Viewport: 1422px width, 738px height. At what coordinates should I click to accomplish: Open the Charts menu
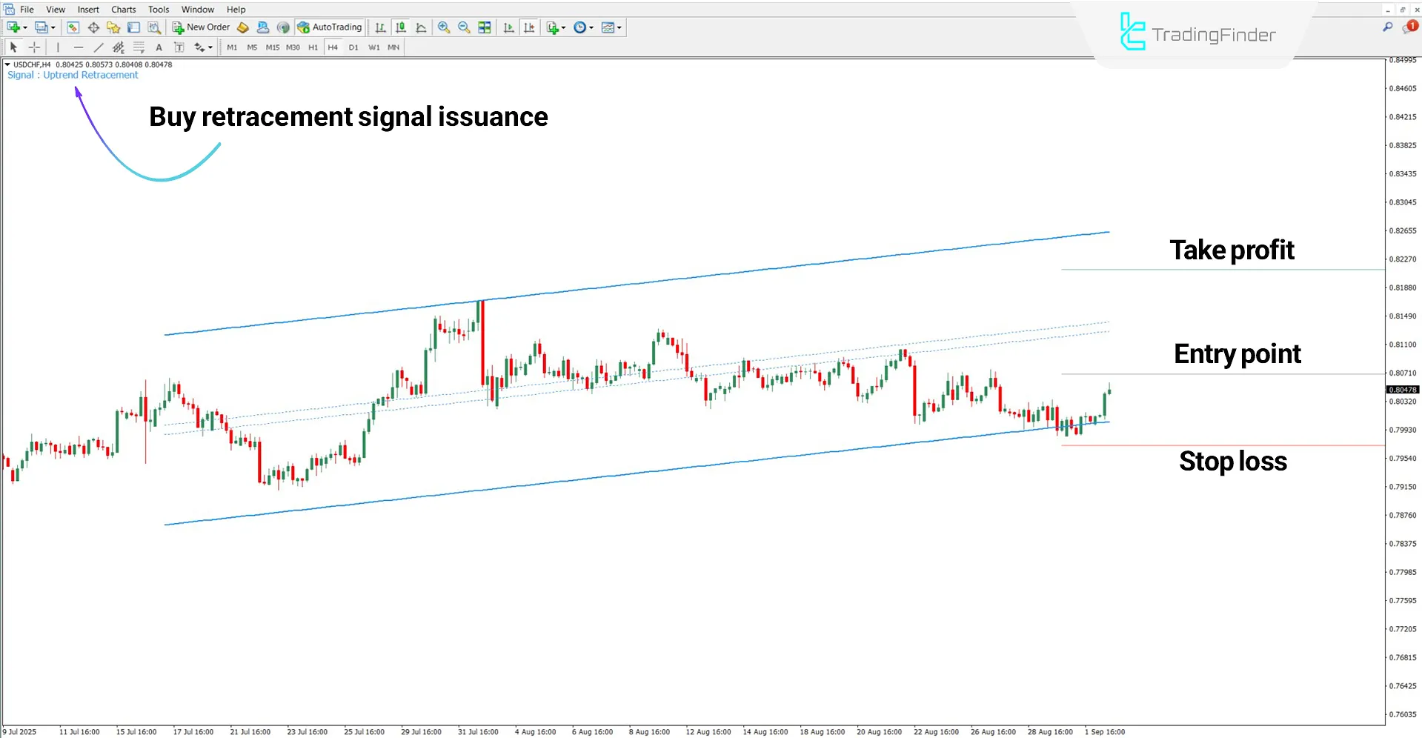pyautogui.click(x=123, y=10)
